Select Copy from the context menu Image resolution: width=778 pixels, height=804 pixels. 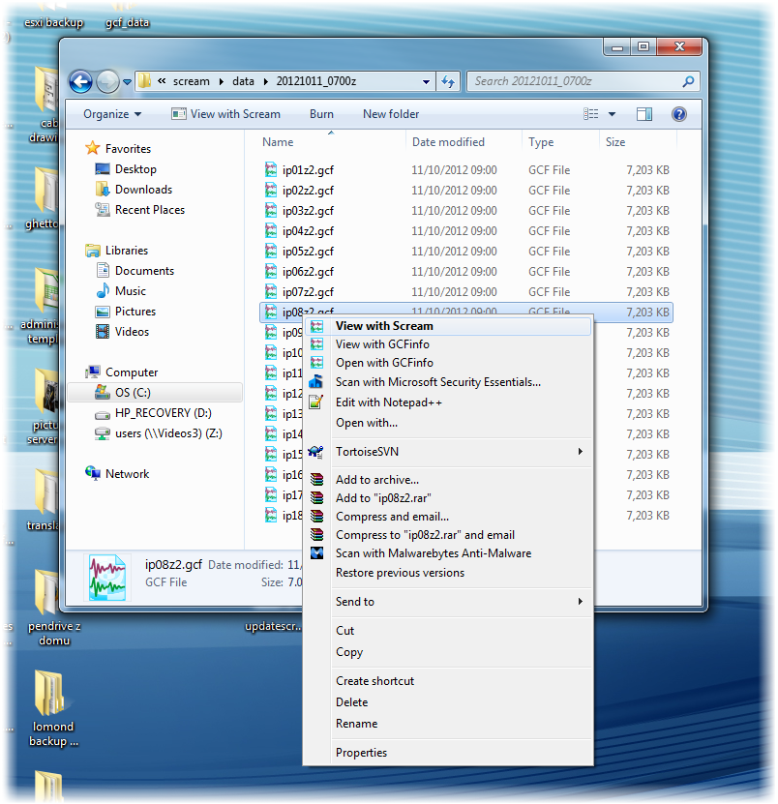click(348, 652)
